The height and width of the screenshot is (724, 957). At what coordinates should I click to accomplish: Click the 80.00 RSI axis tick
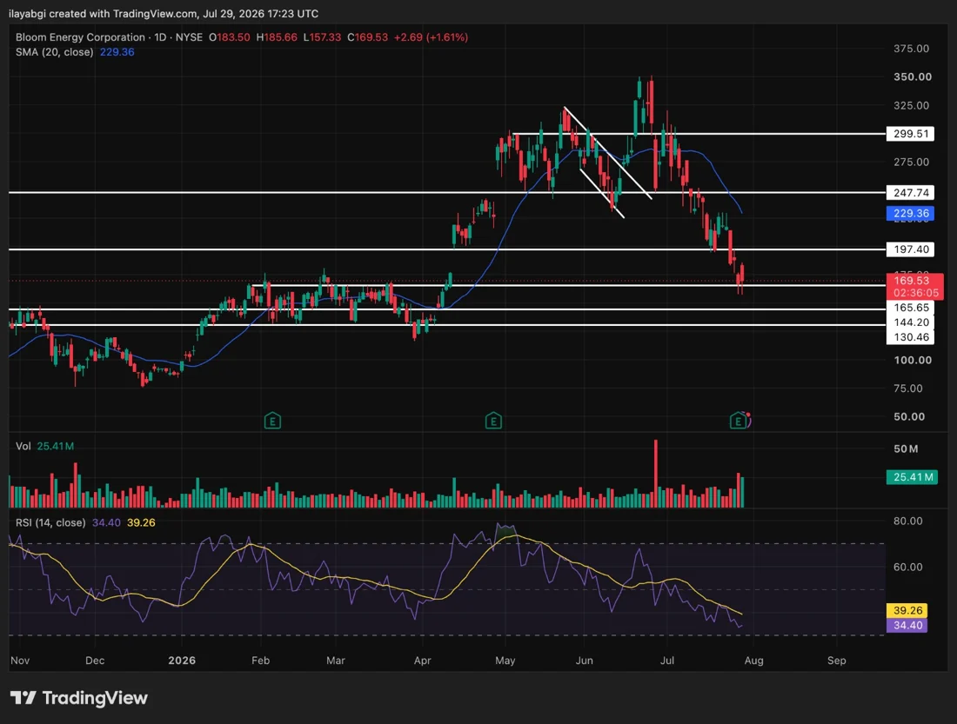pyautogui.click(x=907, y=521)
